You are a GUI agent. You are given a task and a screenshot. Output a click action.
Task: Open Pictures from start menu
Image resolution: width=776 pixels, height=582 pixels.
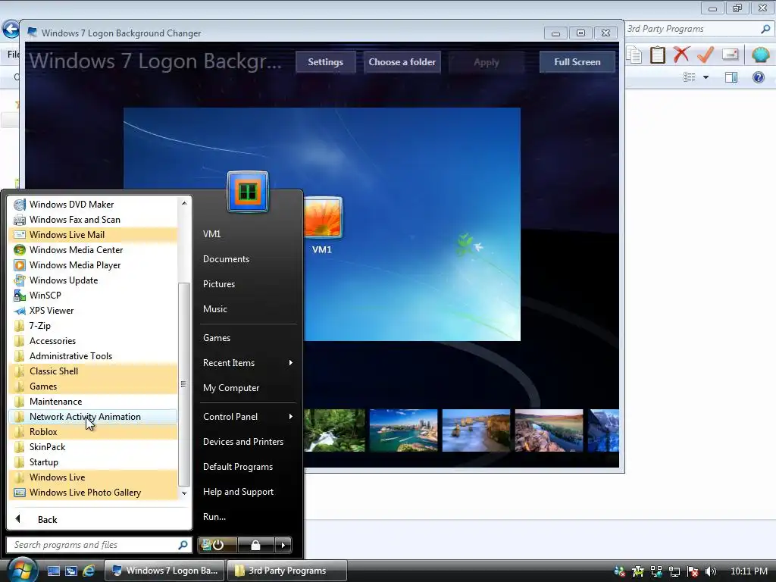pos(219,284)
